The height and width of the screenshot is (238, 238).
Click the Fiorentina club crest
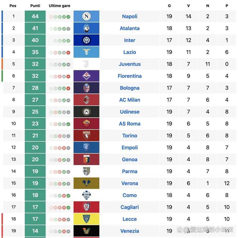click(86, 76)
